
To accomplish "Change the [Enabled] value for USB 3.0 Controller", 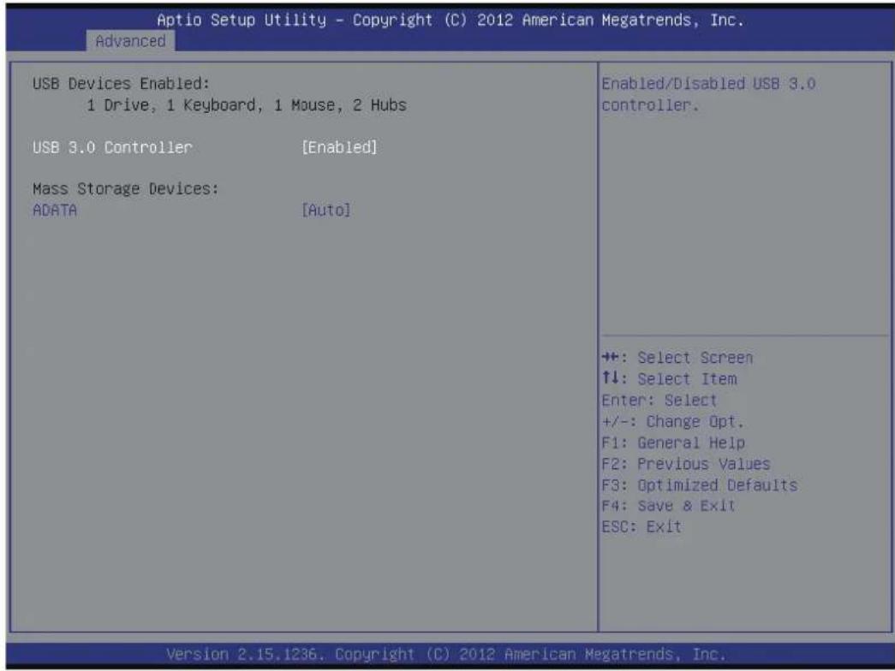I will (x=339, y=147).
